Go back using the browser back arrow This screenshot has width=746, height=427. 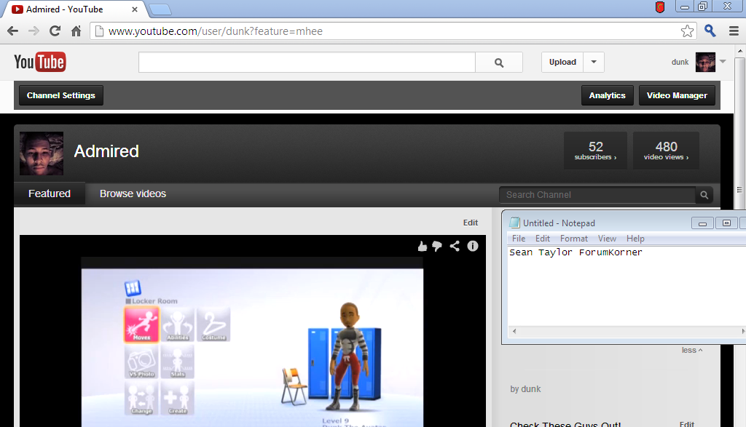click(13, 31)
